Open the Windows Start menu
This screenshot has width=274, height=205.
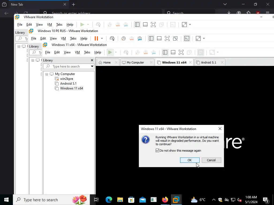pyautogui.click(x=6, y=200)
